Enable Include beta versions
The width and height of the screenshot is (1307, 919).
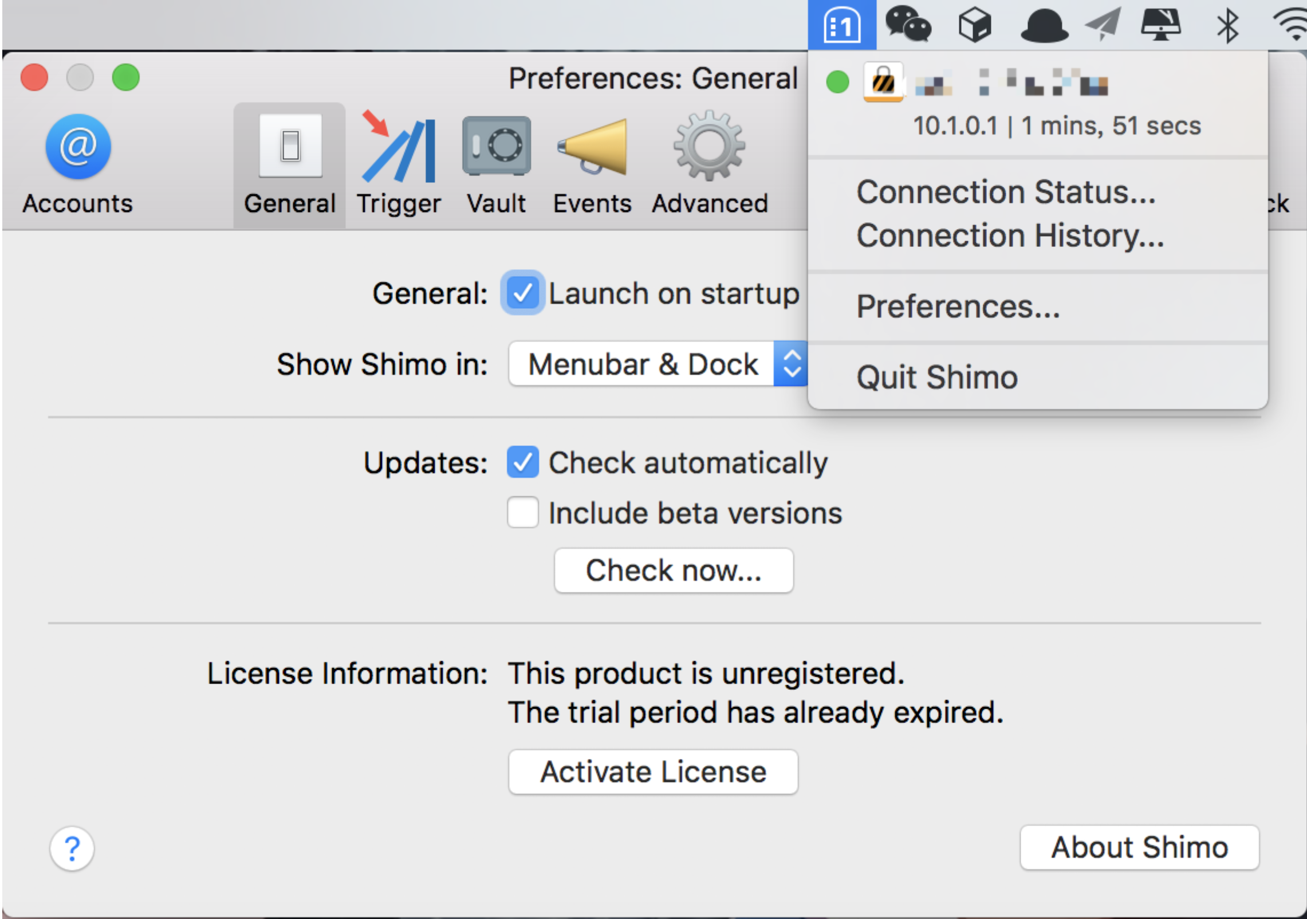point(522,512)
